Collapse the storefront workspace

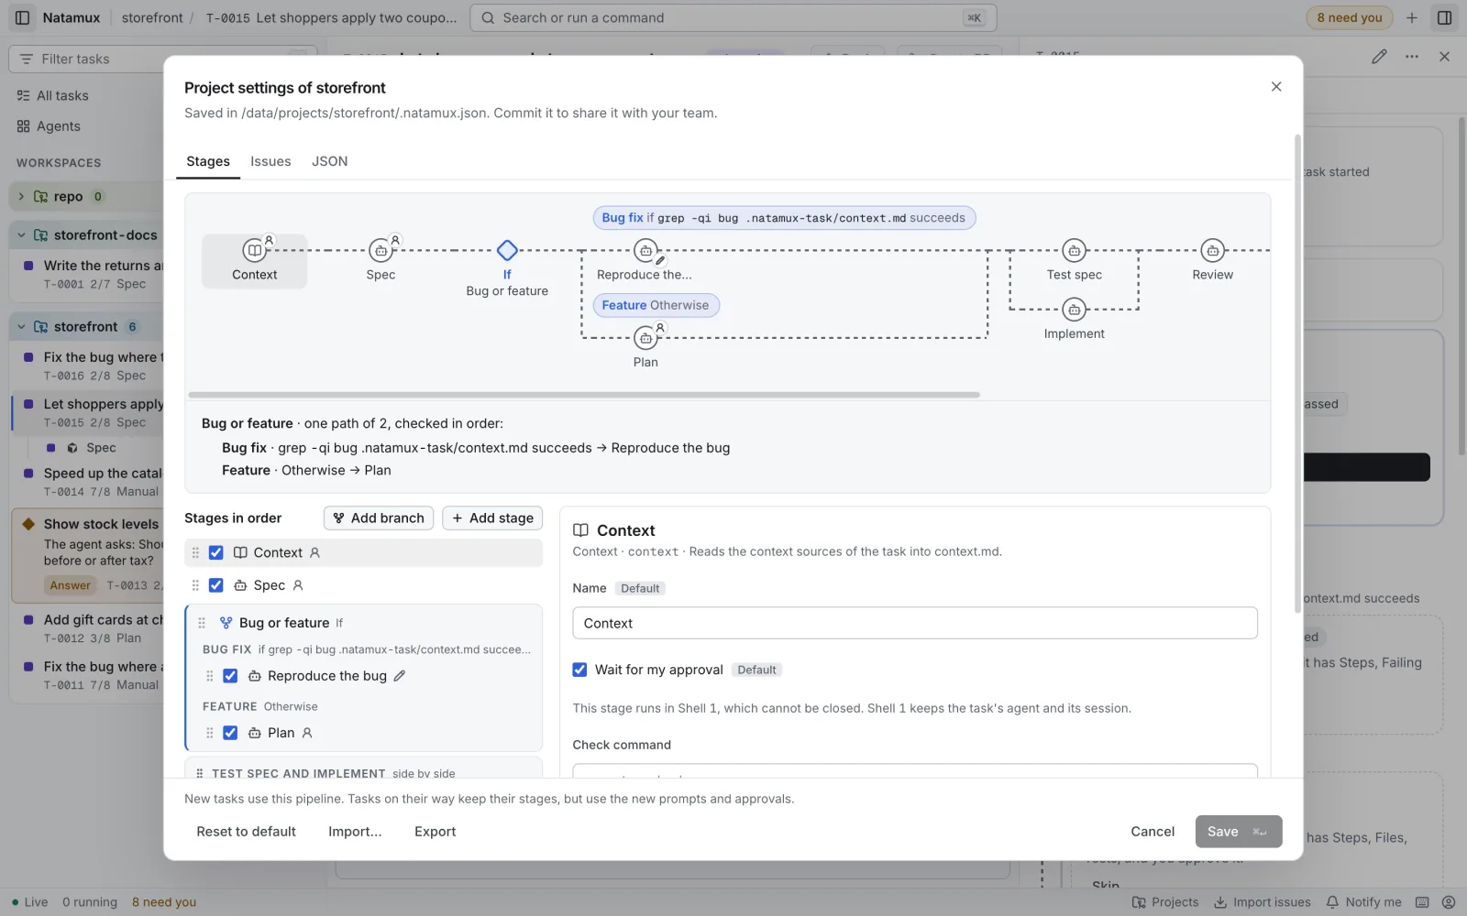click(21, 327)
